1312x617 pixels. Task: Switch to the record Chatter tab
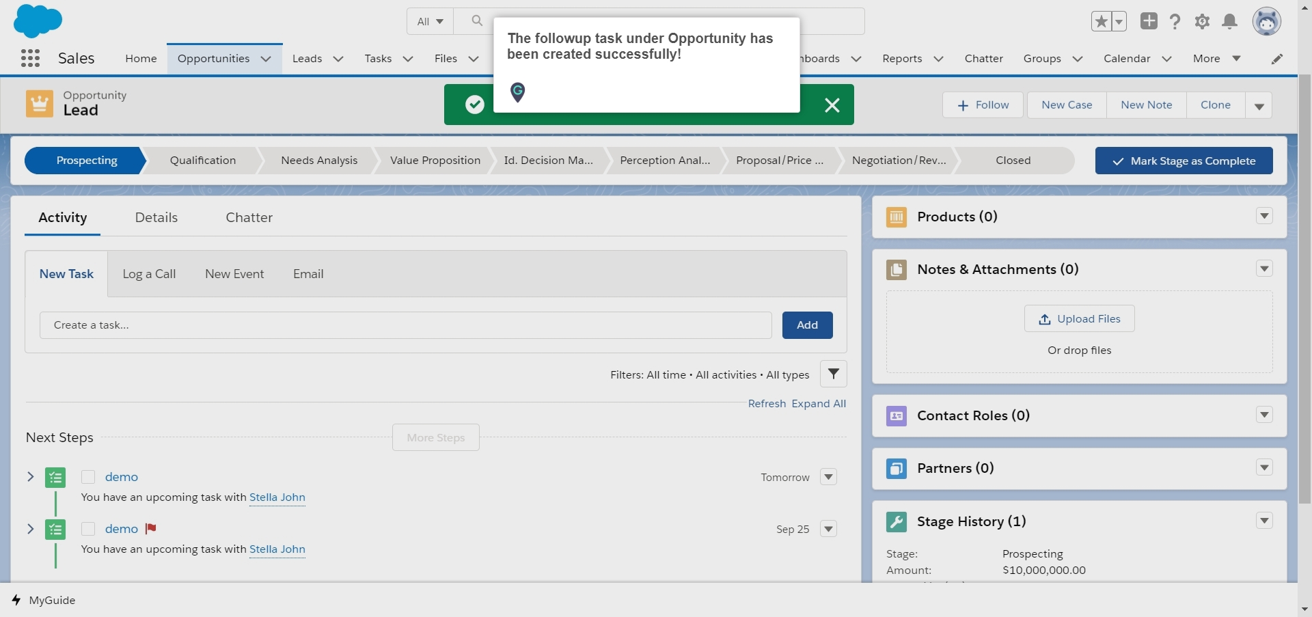[249, 217]
